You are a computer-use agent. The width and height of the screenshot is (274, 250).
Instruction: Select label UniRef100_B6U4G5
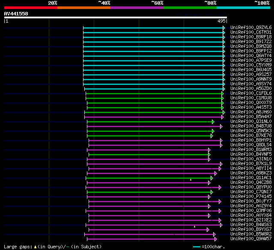tap(251, 70)
